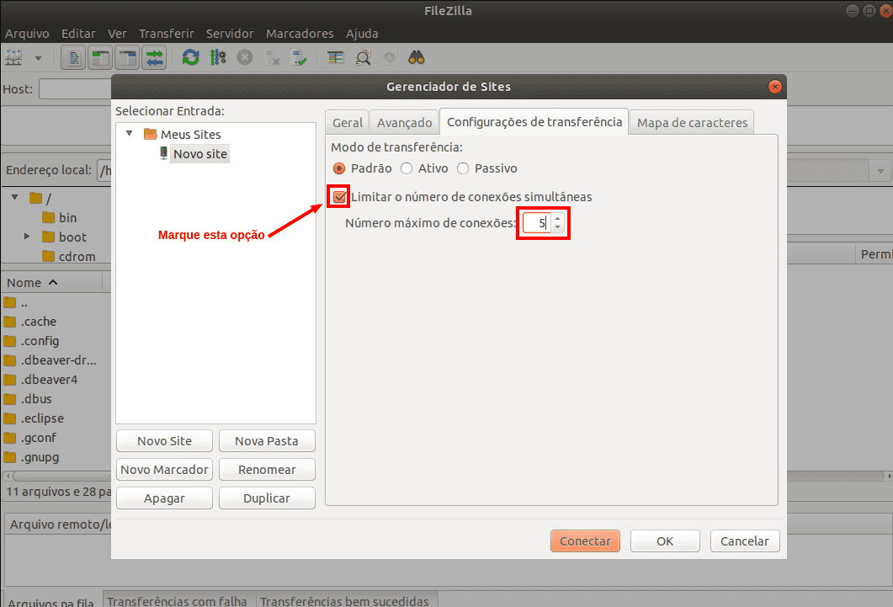
Task: Toggle the synchronized browsing icon
Action: [x=391, y=57]
